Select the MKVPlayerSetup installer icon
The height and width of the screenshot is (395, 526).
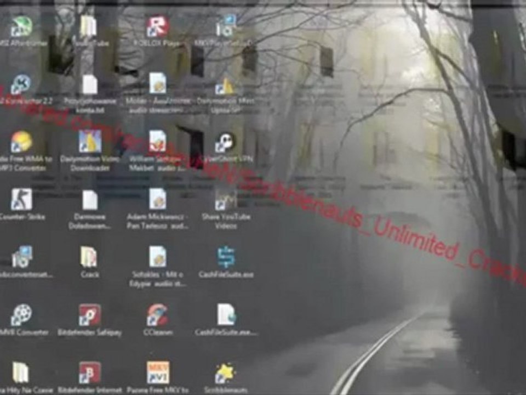(225, 26)
